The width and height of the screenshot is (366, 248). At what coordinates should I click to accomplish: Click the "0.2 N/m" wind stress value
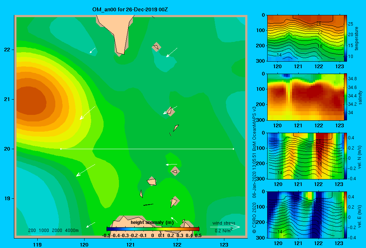[223, 231]
